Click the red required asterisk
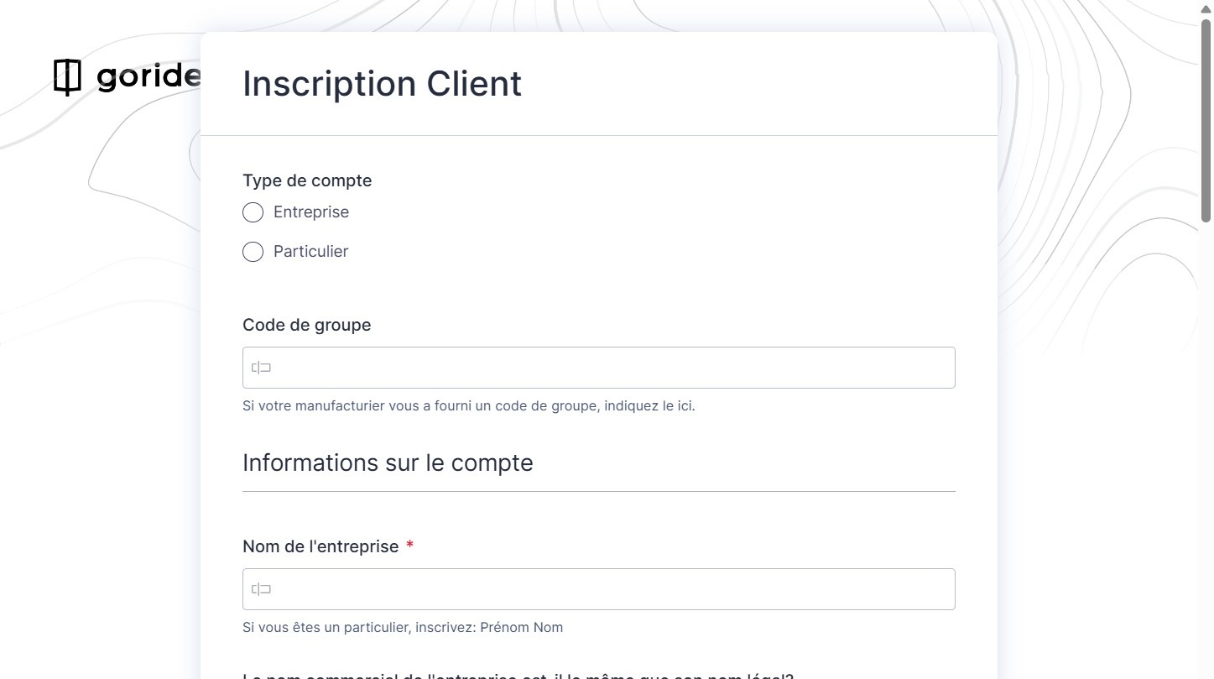The width and height of the screenshot is (1214, 679). point(409,546)
